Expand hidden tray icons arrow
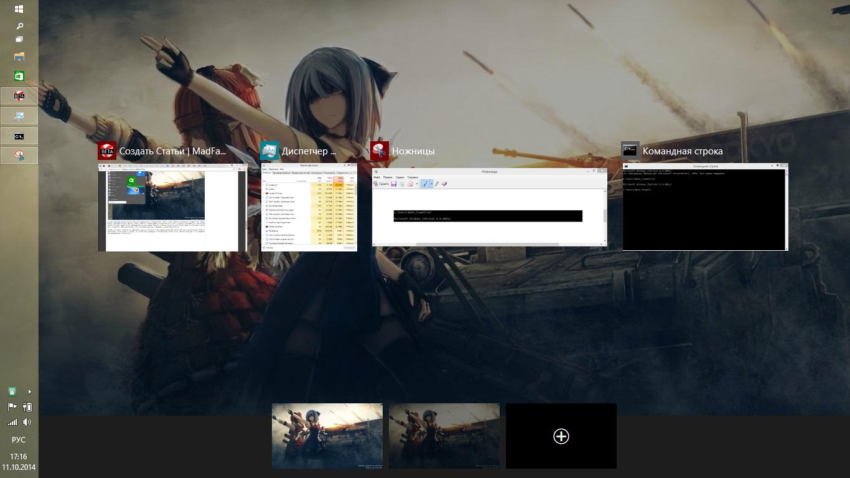The width and height of the screenshot is (850, 478). [x=29, y=391]
